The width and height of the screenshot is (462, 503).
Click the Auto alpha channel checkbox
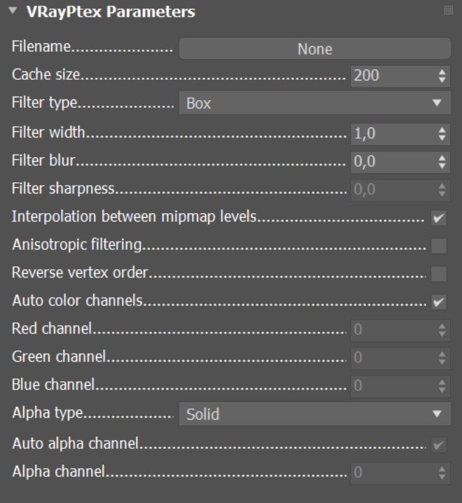(439, 444)
